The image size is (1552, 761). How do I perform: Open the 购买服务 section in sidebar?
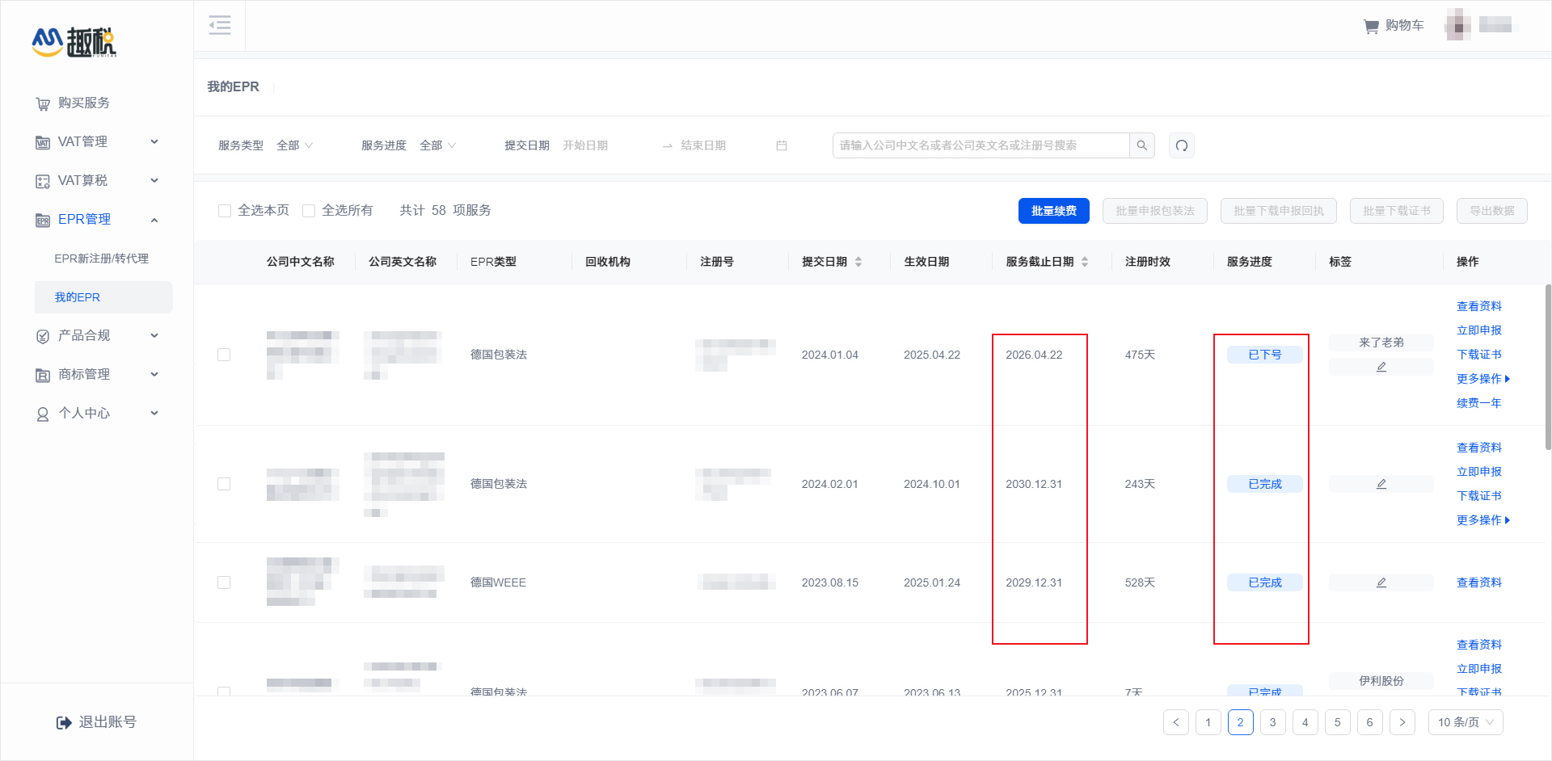(81, 103)
